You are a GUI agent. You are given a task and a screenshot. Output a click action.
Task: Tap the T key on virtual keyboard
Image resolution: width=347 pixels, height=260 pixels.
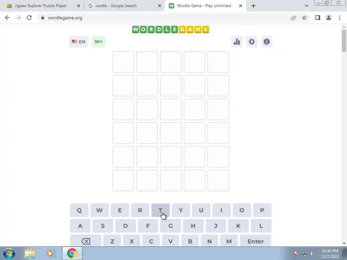click(x=160, y=210)
